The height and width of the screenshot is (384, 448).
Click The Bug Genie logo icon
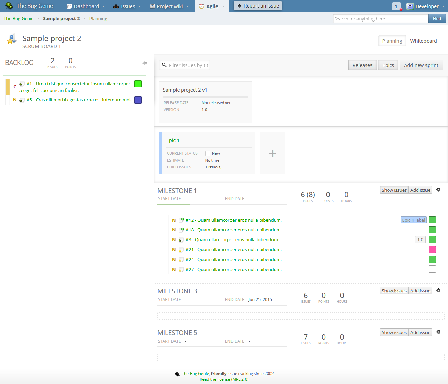(x=9, y=6)
